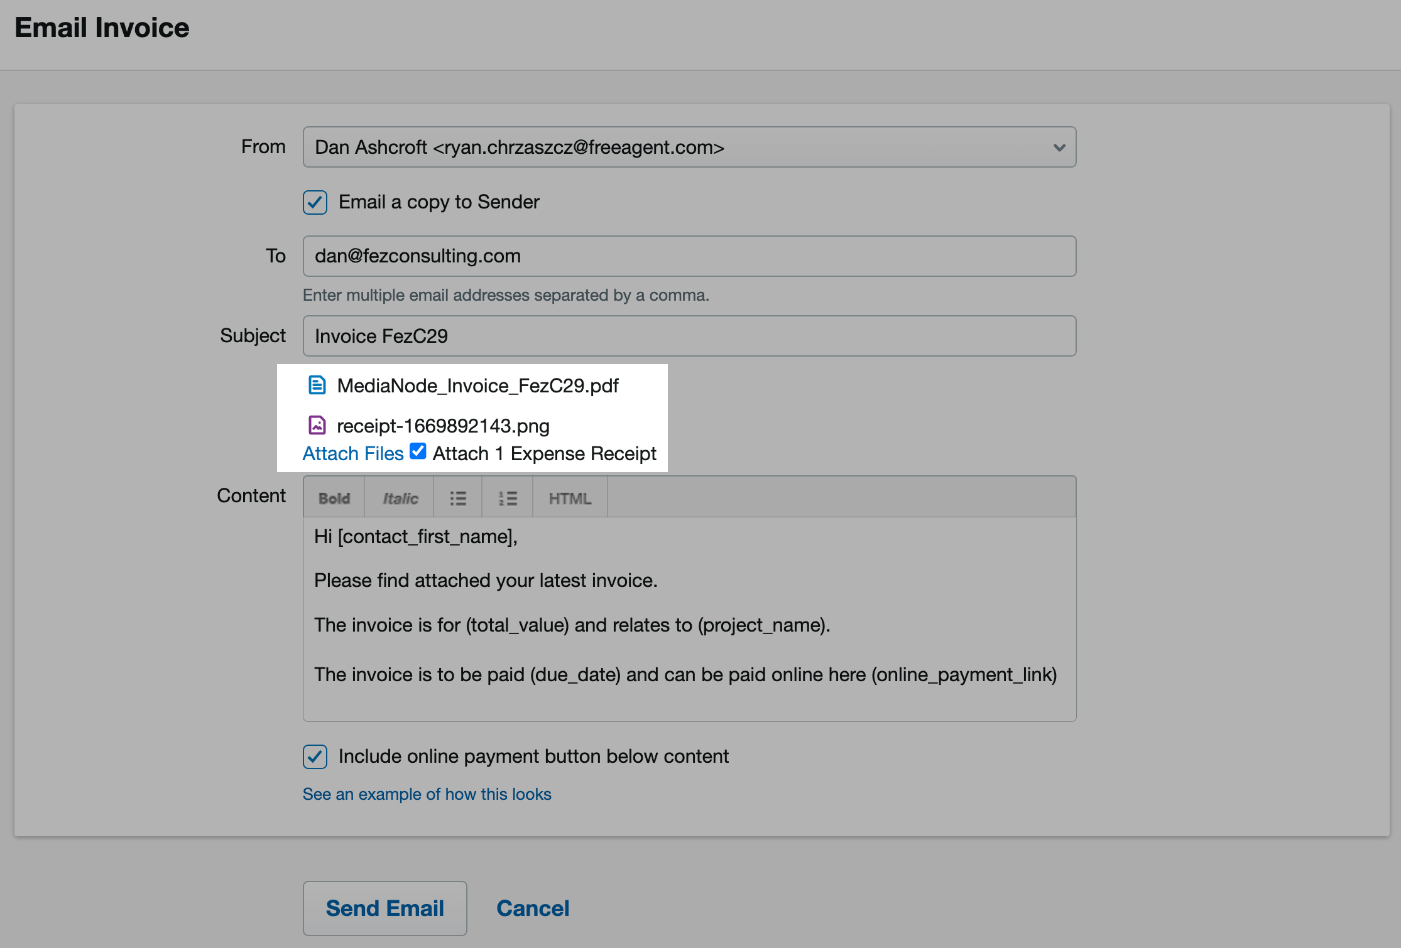Click the Email a copy to Sender label
The height and width of the screenshot is (948, 1401).
tap(439, 202)
